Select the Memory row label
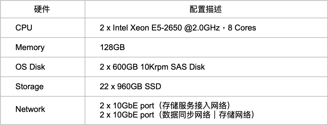 (30, 47)
